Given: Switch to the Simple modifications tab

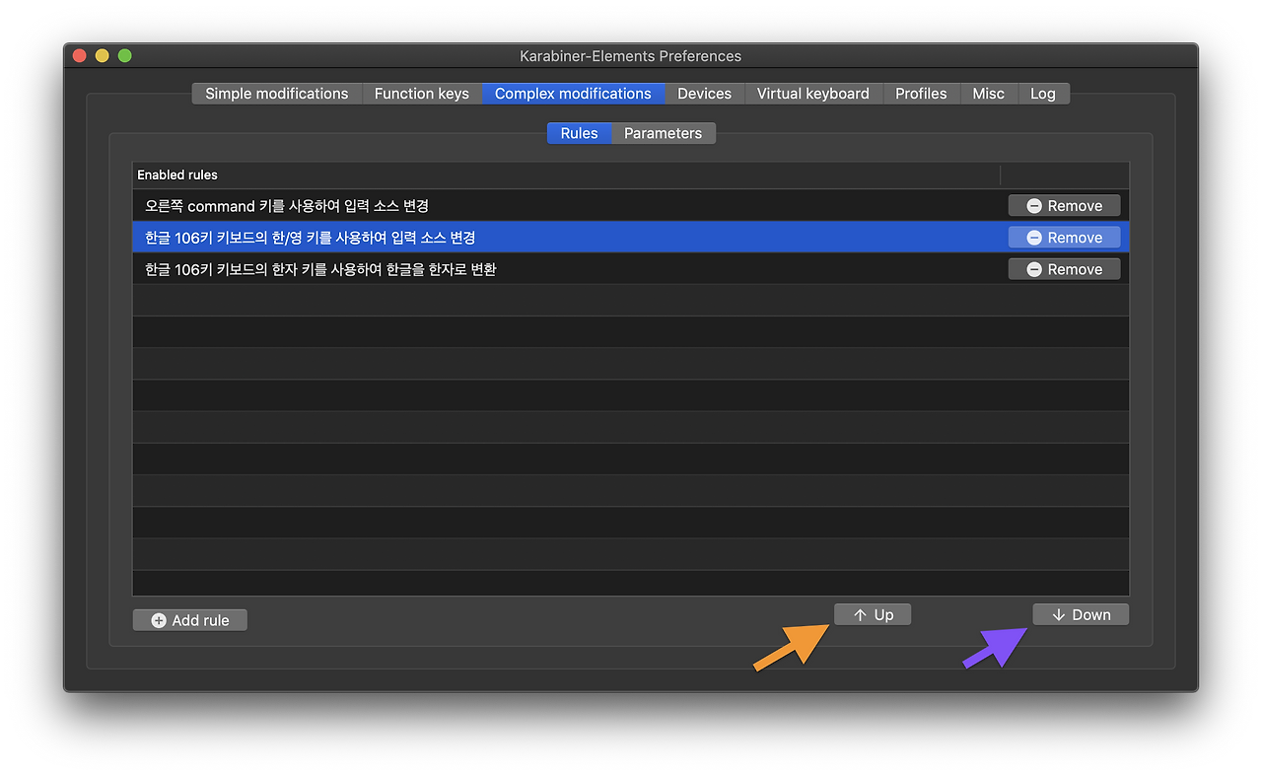Looking at the screenshot, I should 276,94.
